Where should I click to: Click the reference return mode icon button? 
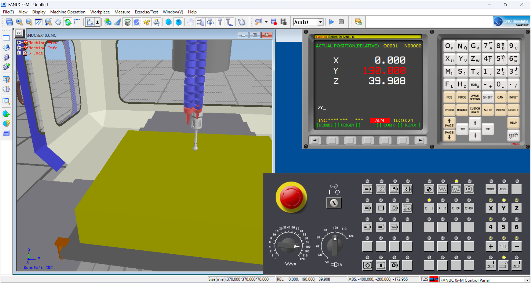pyautogui.click(x=429, y=189)
